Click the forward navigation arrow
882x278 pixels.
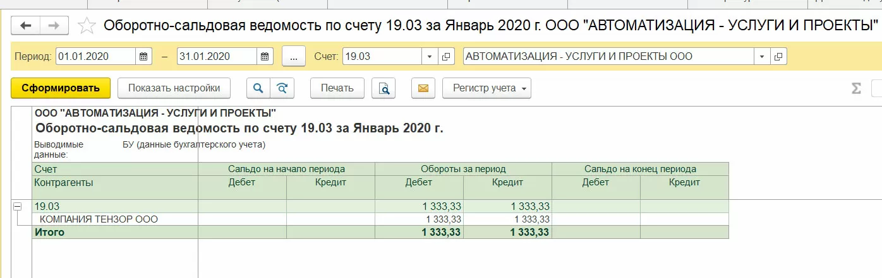(54, 25)
